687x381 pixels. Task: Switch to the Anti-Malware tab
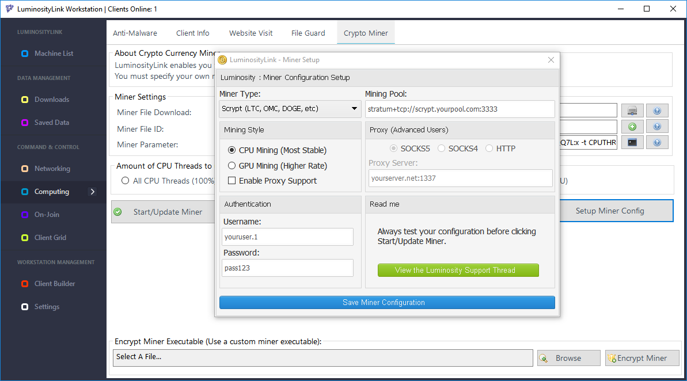coord(135,33)
